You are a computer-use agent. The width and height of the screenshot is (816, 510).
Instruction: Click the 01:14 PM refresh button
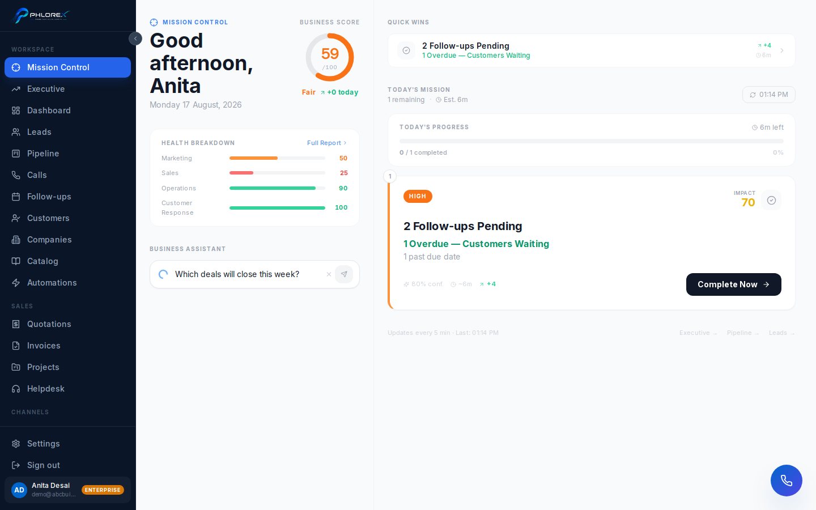coord(768,95)
